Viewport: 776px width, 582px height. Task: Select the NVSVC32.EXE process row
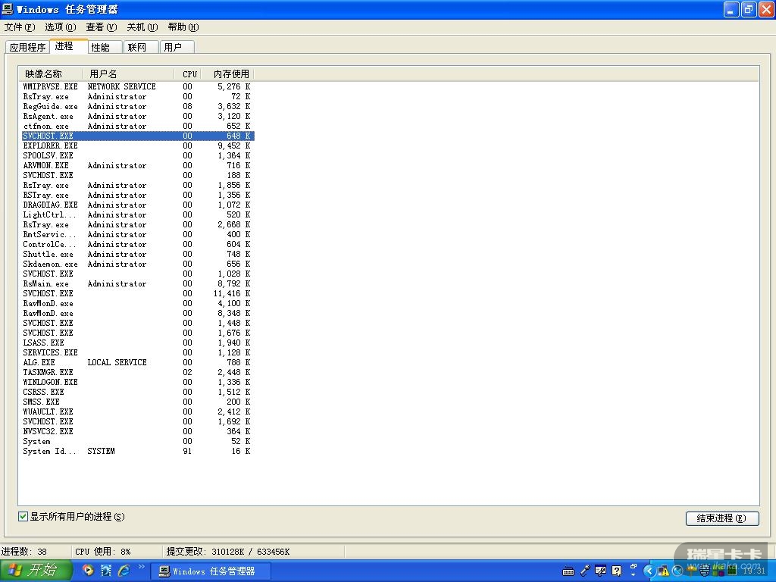[x=138, y=431]
